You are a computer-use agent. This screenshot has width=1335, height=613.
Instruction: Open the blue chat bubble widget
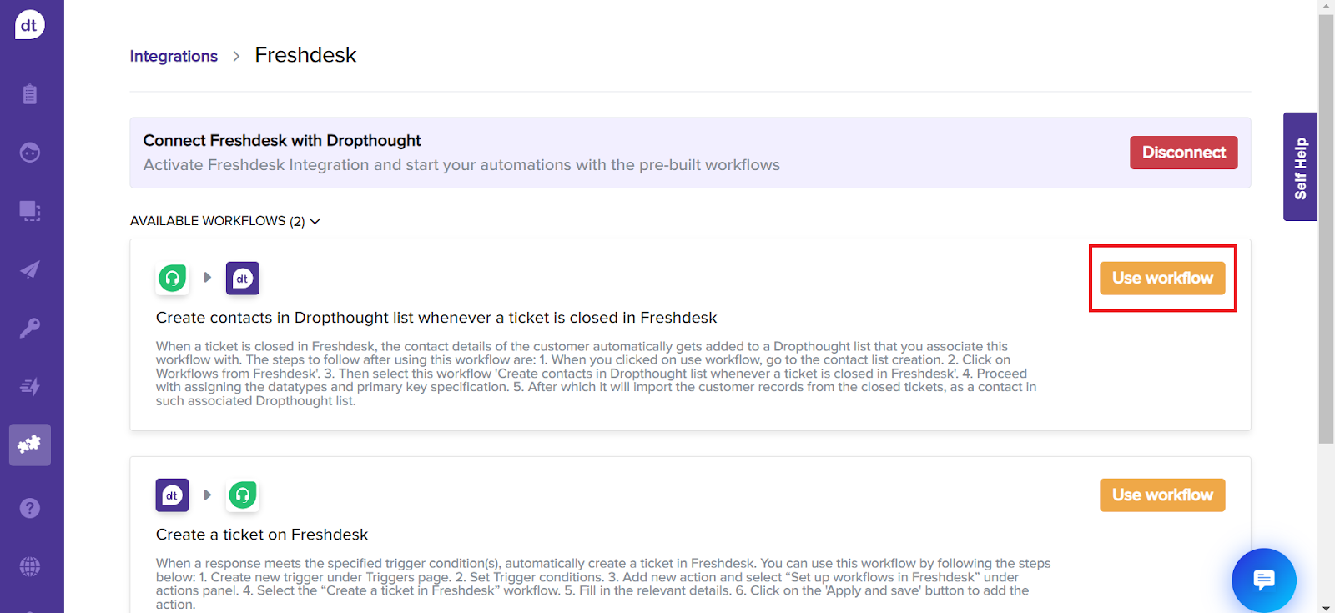tap(1263, 580)
